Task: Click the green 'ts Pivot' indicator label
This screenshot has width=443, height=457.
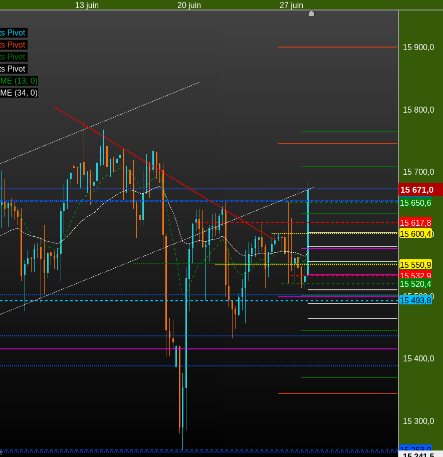Action: coord(13,57)
